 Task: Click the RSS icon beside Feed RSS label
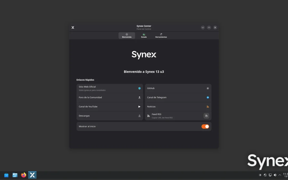148,116
